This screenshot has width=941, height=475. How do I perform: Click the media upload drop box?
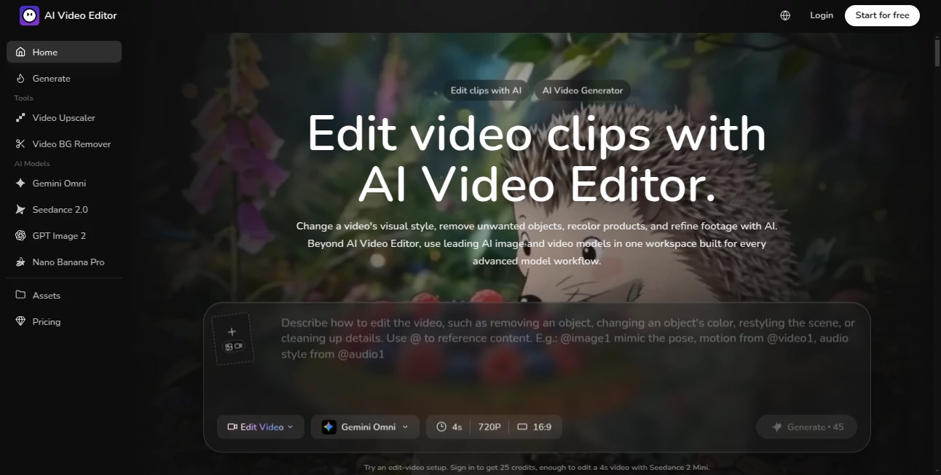pyautogui.click(x=232, y=339)
